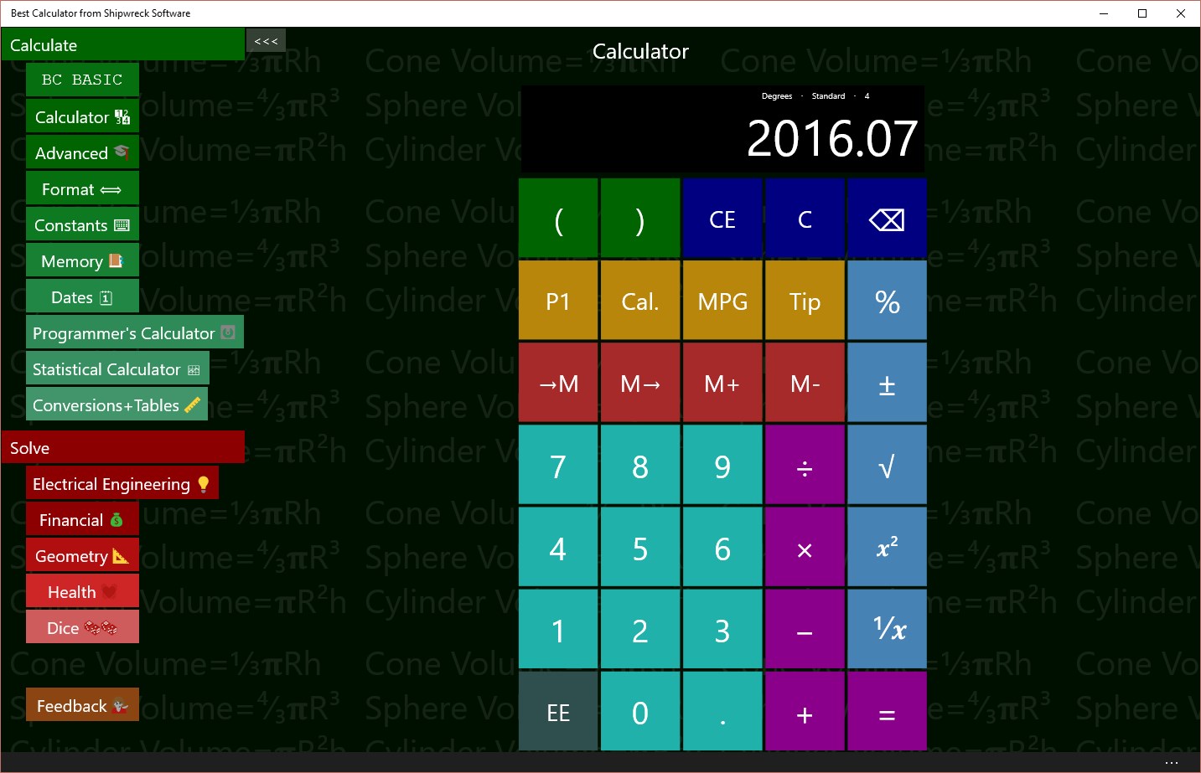Select the Solve section header
Image resolution: width=1201 pixels, height=773 pixels.
point(122,447)
